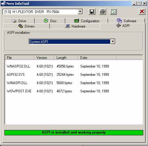
Task: Print the report using the printer icon
Action: click(103, 12)
